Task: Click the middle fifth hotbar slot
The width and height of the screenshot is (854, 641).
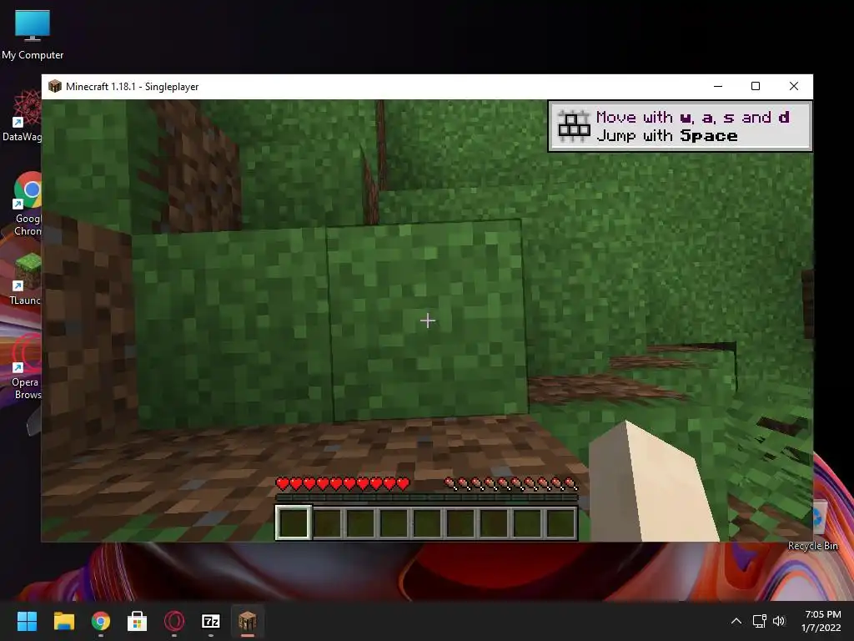Action: (x=427, y=522)
